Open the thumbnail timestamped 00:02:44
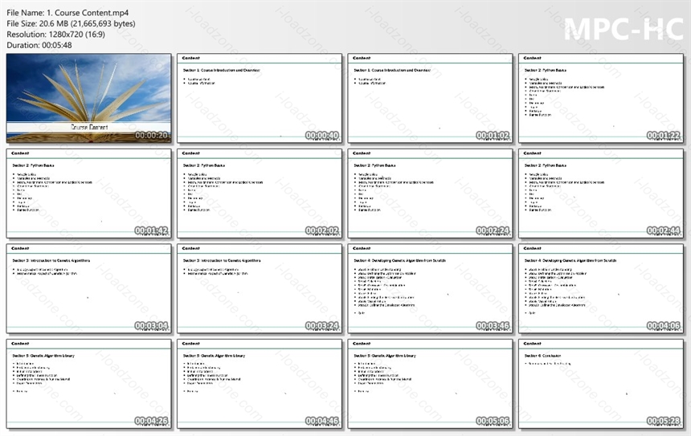Image resolution: width=691 pixels, height=436 pixels. (x=601, y=194)
